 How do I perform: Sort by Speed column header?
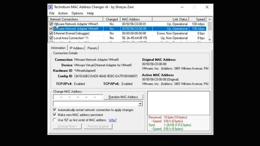[197, 19]
